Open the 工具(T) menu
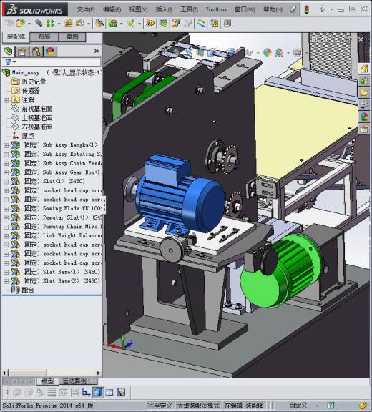Screen dimensions: 372x412 click(x=189, y=9)
